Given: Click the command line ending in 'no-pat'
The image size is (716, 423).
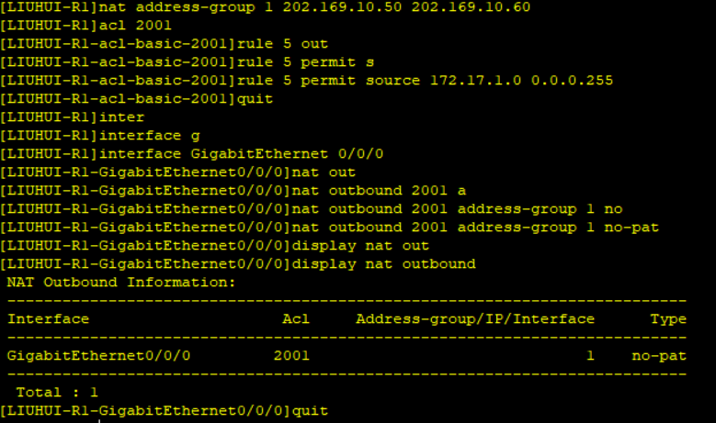Looking at the screenshot, I should [x=475, y=228].
